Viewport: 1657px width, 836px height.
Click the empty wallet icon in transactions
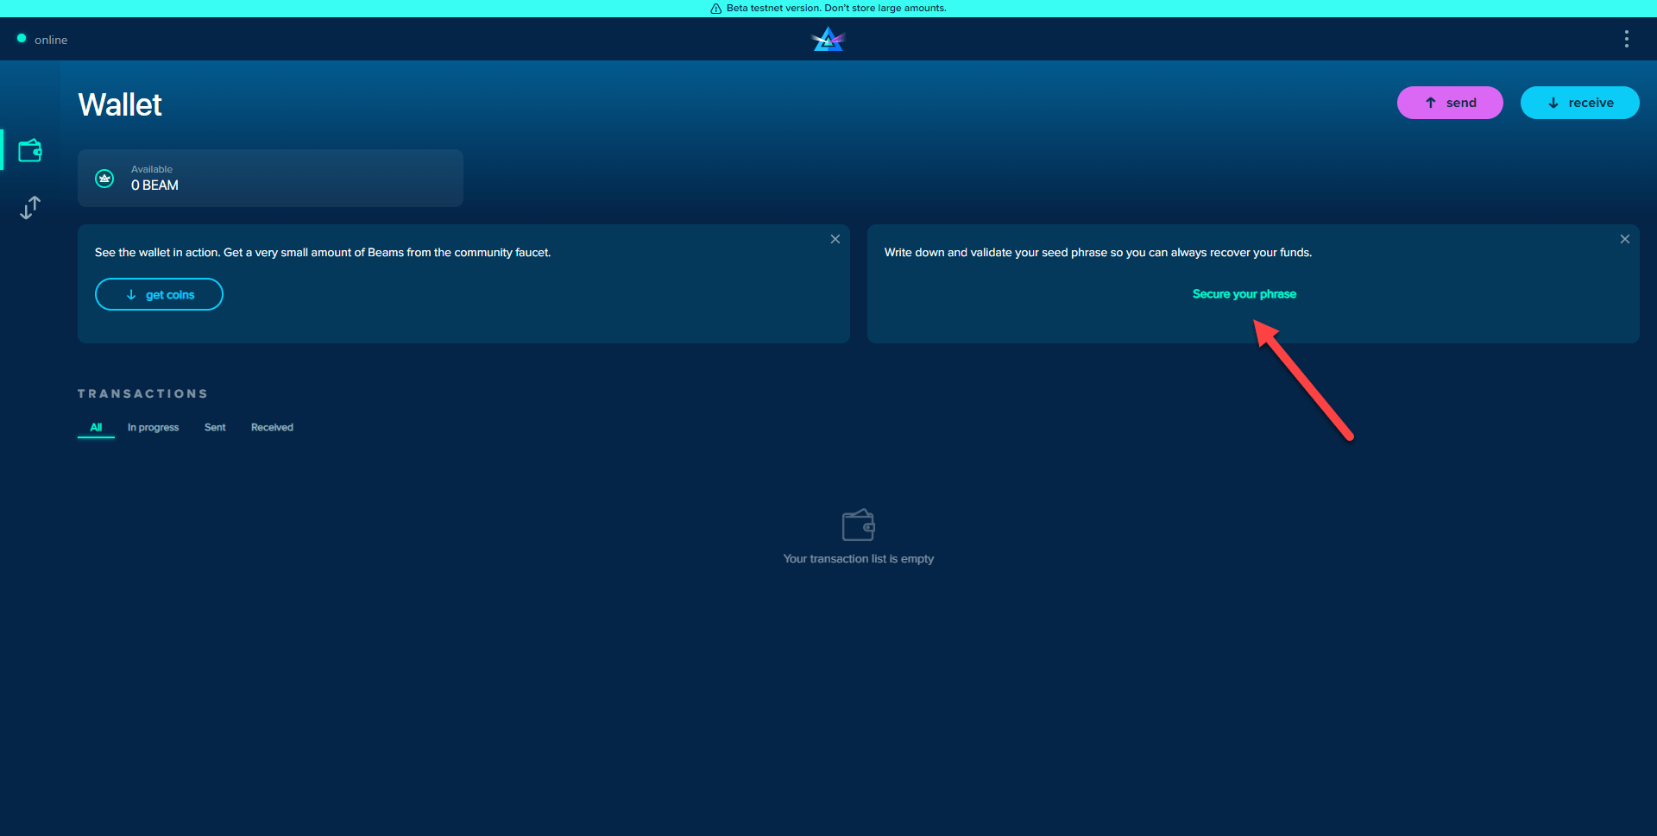(858, 525)
